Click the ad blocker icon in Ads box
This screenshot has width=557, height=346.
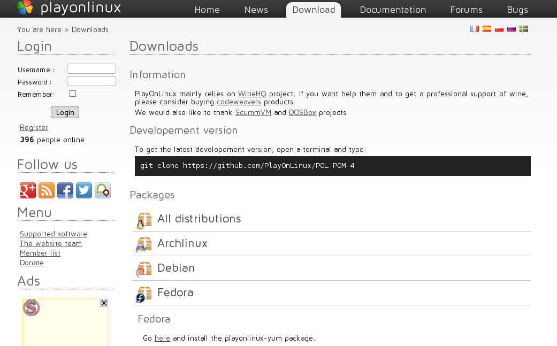pyautogui.click(x=31, y=307)
